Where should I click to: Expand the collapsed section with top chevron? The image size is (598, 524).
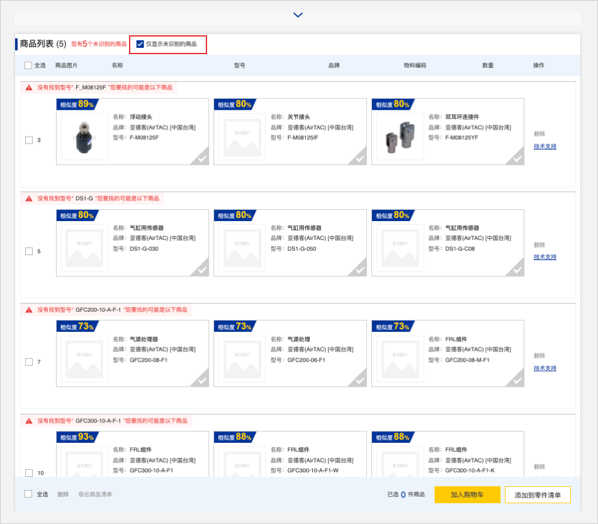point(298,15)
